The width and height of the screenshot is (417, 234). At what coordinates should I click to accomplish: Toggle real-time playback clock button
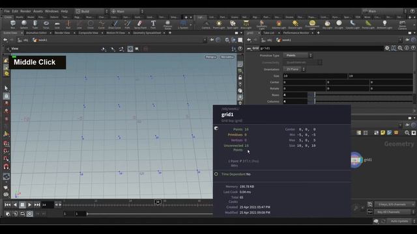[x=29, y=214]
